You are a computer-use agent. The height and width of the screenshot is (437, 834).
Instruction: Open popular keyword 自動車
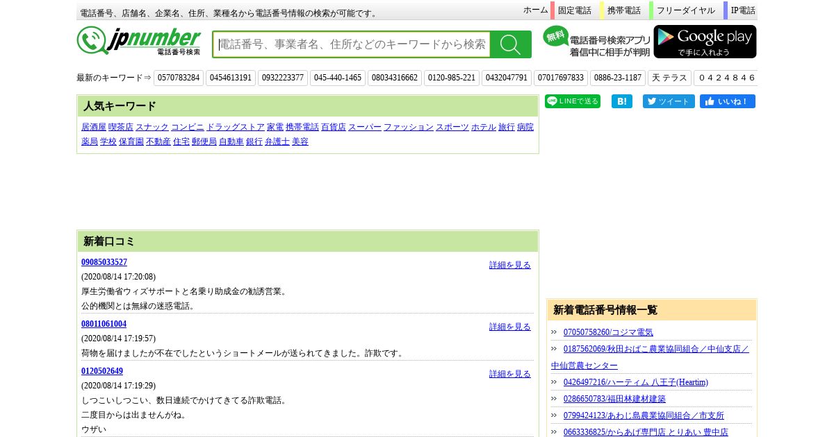pyautogui.click(x=231, y=142)
